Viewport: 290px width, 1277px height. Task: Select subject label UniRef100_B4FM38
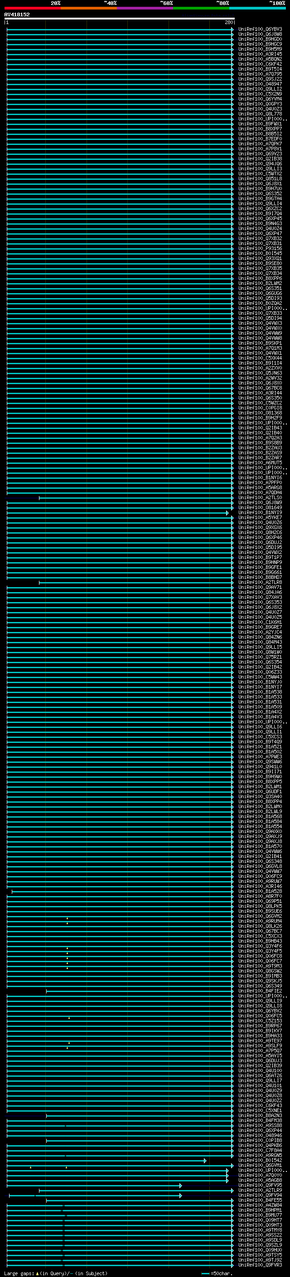point(260,1120)
